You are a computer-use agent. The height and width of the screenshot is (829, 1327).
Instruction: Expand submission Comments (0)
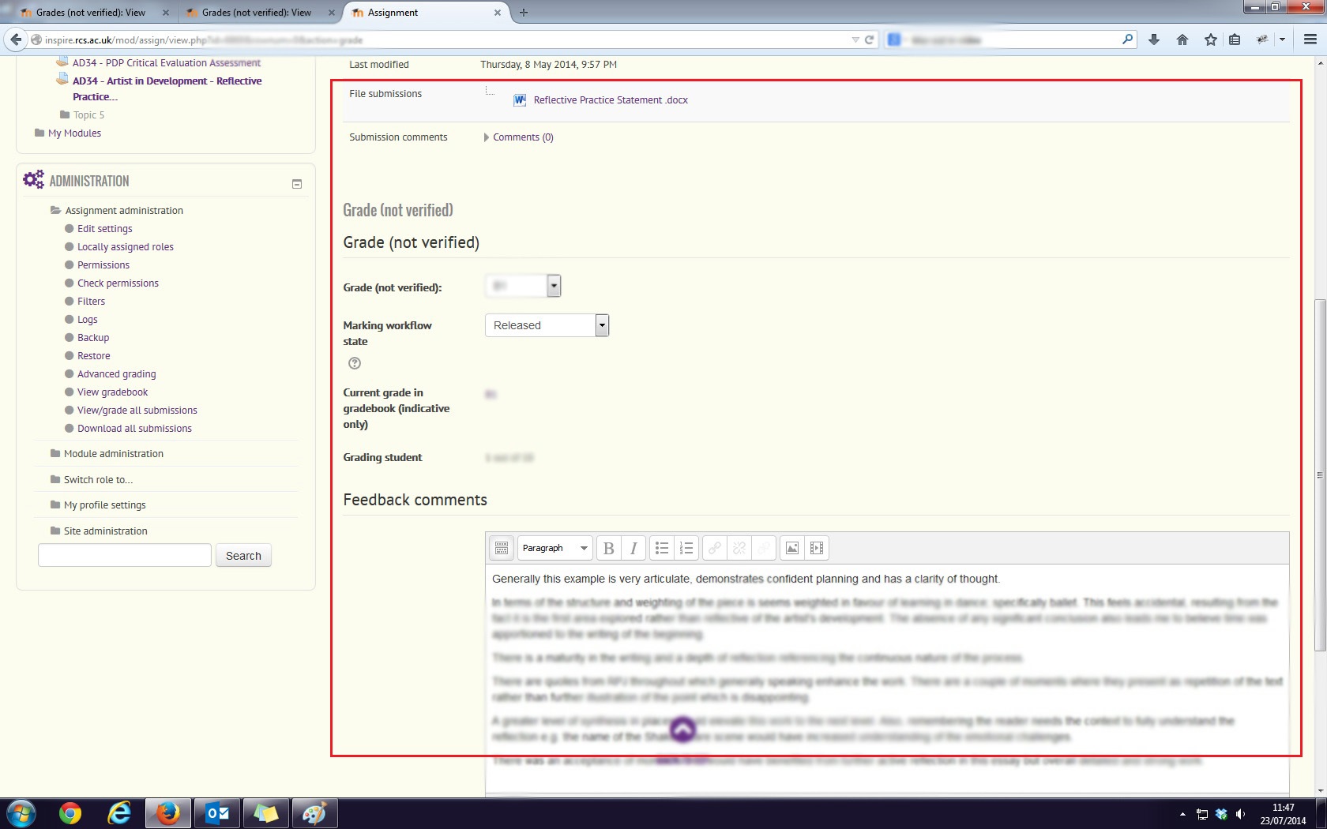(523, 137)
